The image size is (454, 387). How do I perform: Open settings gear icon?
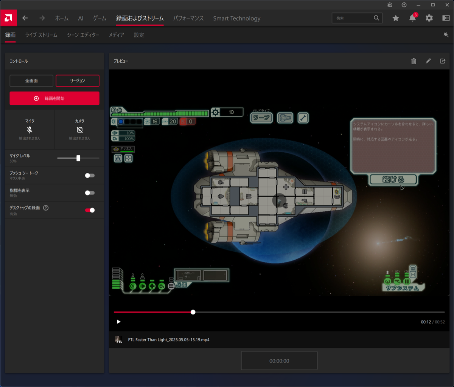(x=429, y=18)
